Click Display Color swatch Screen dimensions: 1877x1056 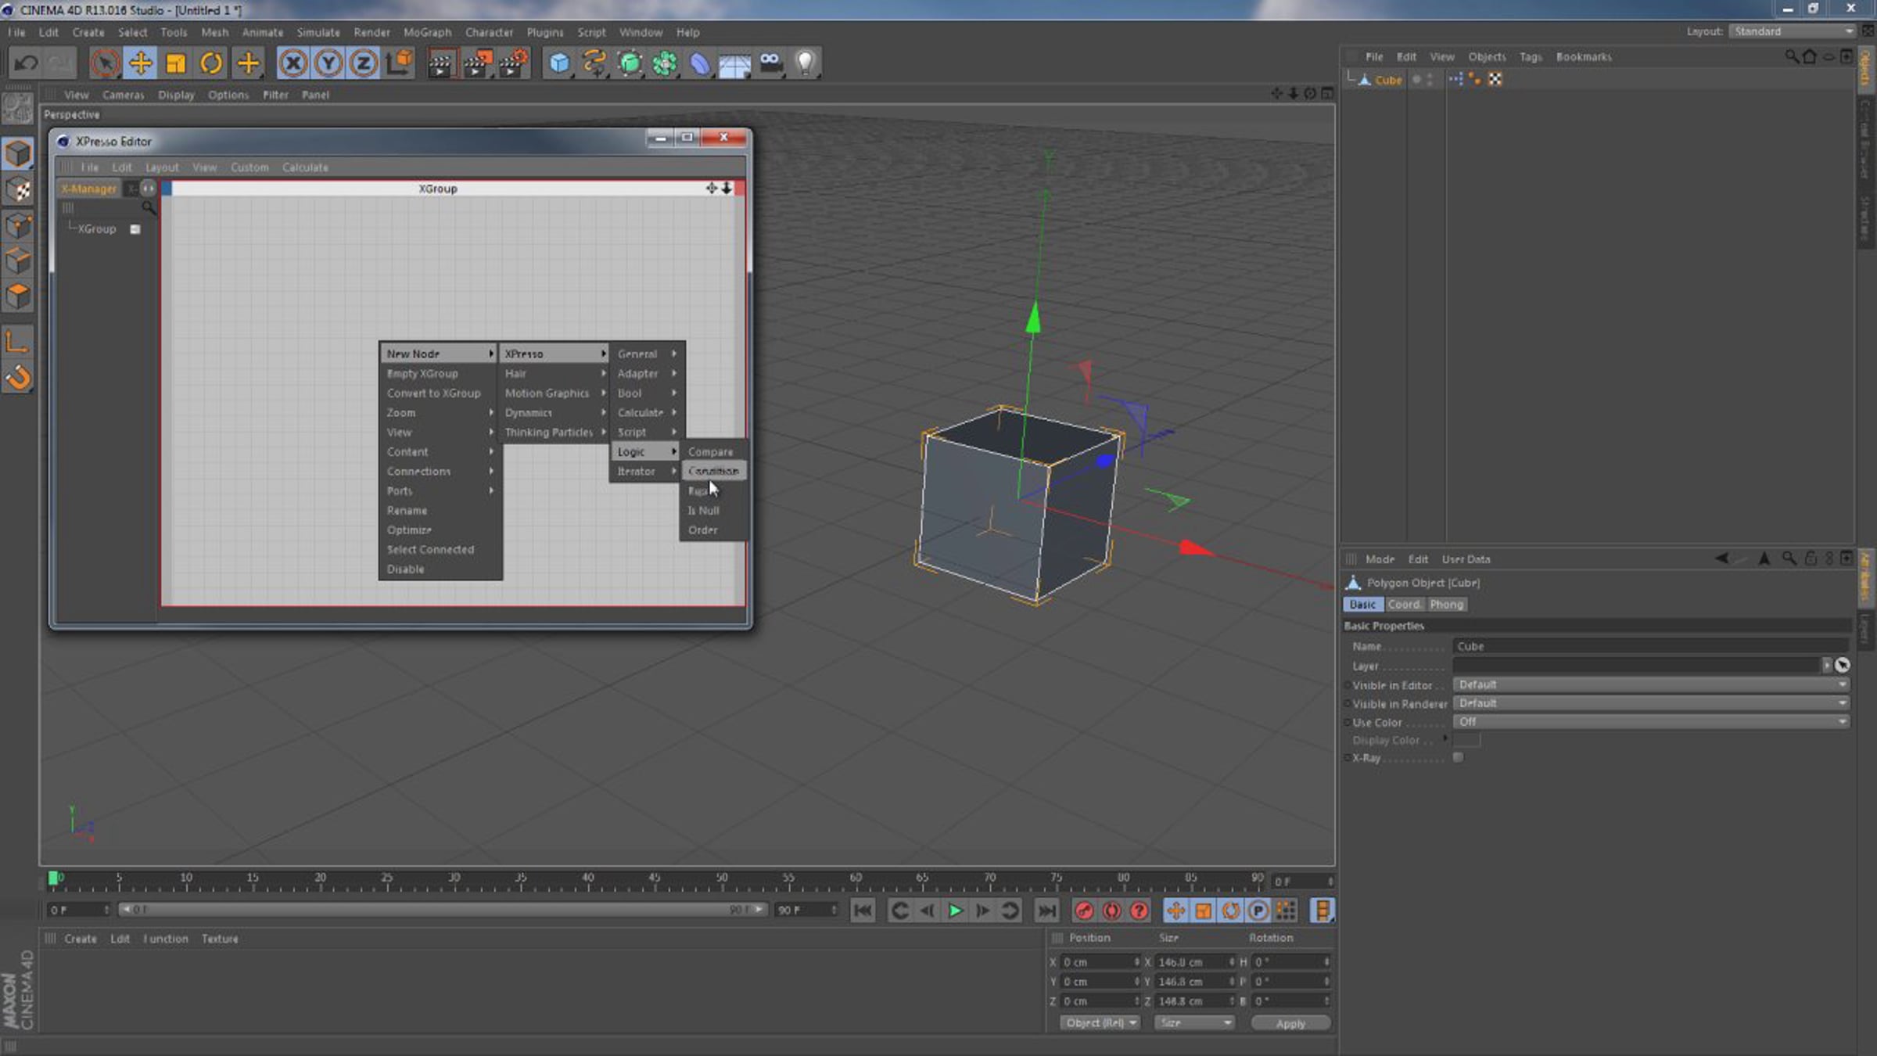pos(1466,740)
